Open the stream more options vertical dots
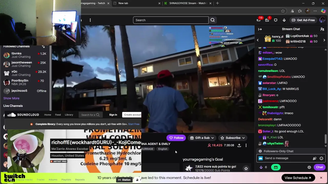The image size is (328, 184). 246,145
